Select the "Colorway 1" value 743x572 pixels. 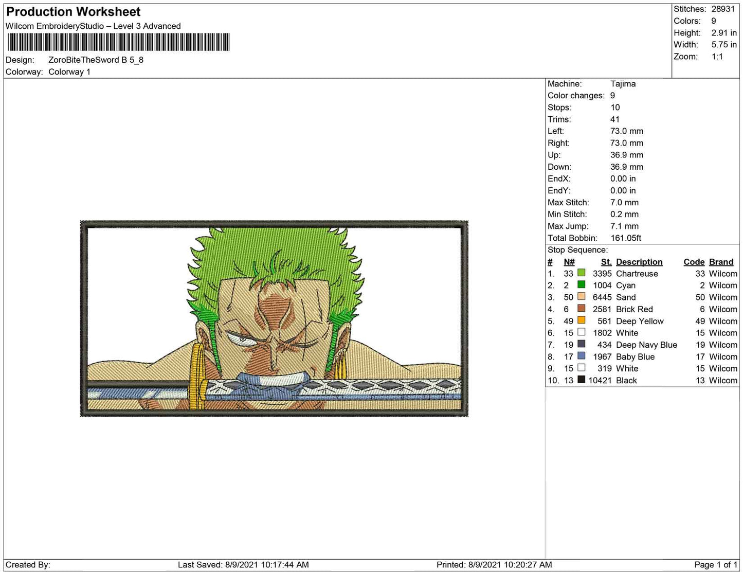(x=69, y=71)
